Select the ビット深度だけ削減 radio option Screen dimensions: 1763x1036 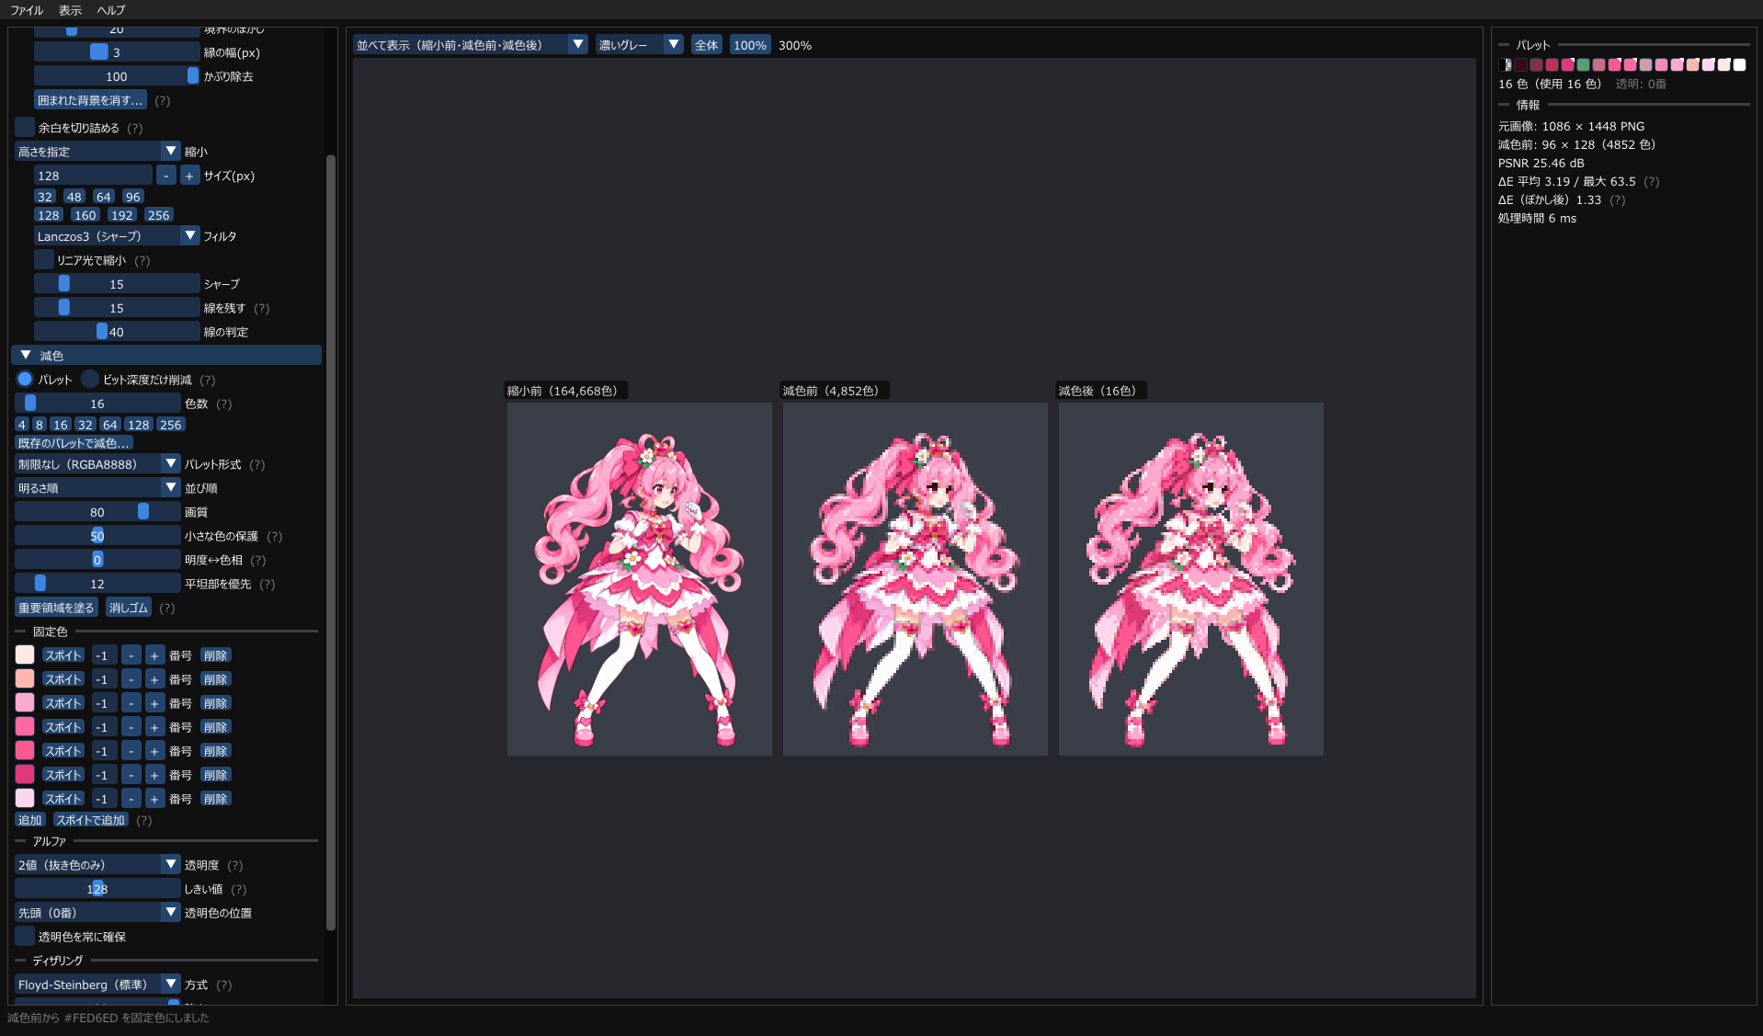[90, 379]
